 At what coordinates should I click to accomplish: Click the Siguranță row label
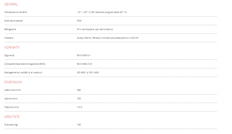pos(9,55)
